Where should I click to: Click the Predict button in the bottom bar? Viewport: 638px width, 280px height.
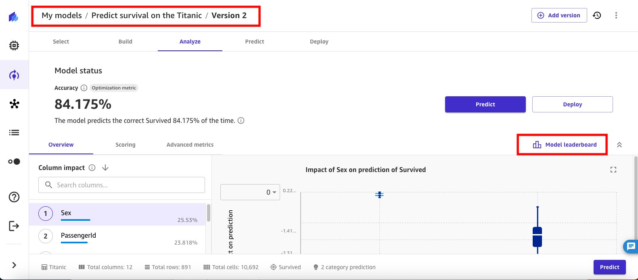(x=610, y=267)
